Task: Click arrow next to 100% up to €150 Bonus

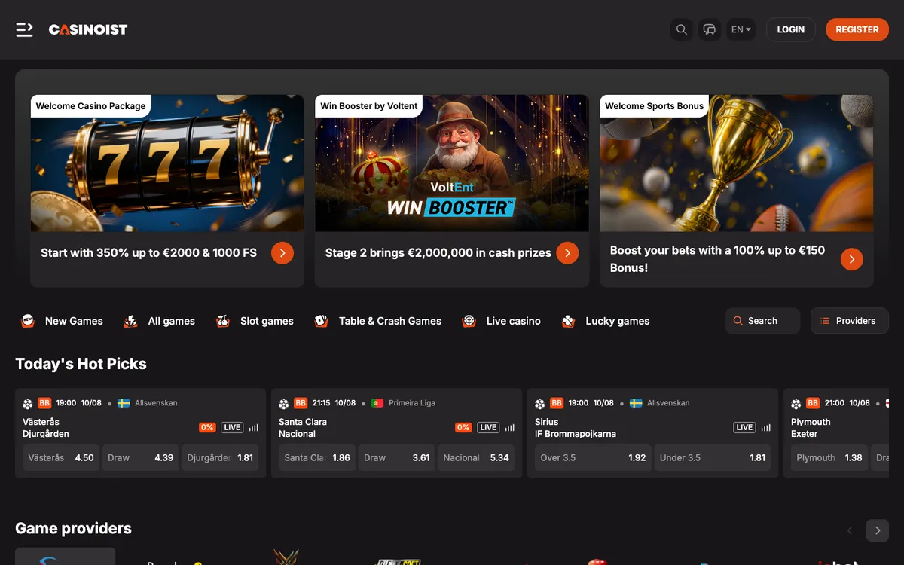Action: (x=852, y=259)
